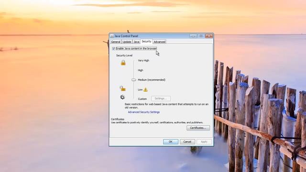This screenshot has height=172, width=306.
Task: Click the Apply button
Action: click(x=204, y=142)
